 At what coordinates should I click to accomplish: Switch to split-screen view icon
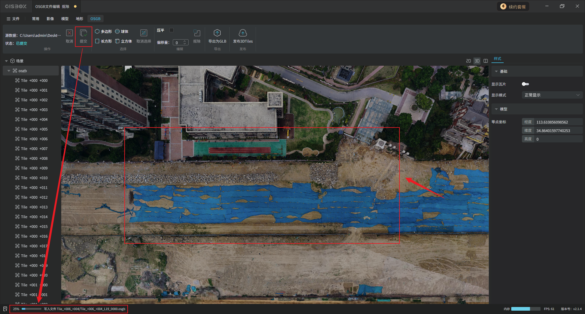click(486, 61)
